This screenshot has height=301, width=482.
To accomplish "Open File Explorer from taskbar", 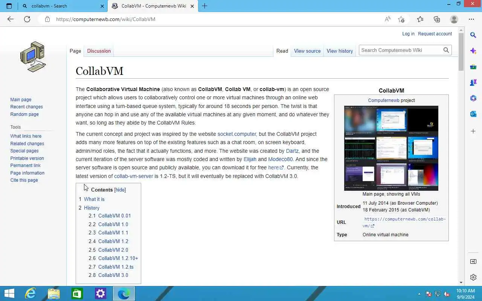I will (x=54, y=293).
